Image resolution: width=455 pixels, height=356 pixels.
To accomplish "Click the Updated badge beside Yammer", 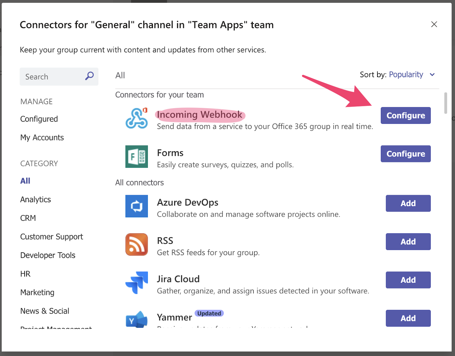I will click(209, 313).
